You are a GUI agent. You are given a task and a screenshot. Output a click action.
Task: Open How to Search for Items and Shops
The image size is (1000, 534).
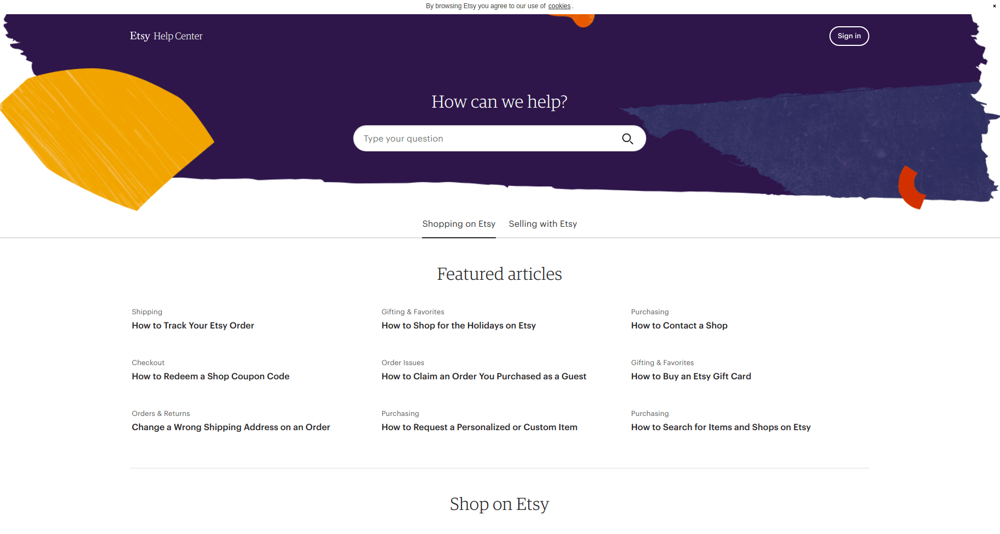[x=721, y=427]
